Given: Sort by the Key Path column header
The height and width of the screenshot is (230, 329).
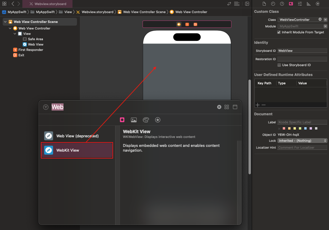Looking at the screenshot, I should coord(264,83).
